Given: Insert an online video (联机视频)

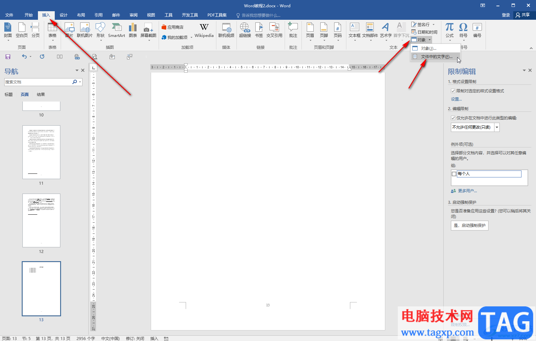Looking at the screenshot, I should [x=226, y=30].
